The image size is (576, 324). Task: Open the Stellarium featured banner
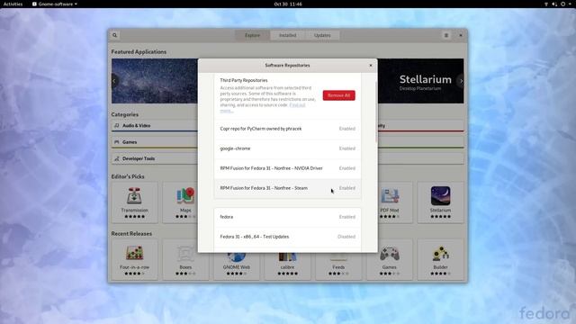click(x=420, y=81)
